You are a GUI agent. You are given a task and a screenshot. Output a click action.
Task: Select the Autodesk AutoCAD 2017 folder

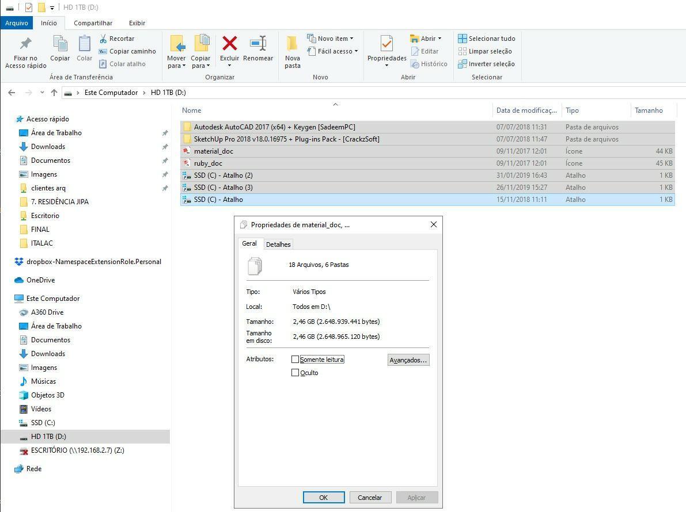[427, 127]
